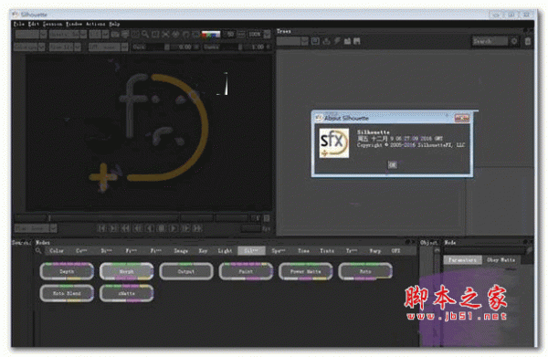
Task: Open the Edit menu
Action: tap(34, 24)
